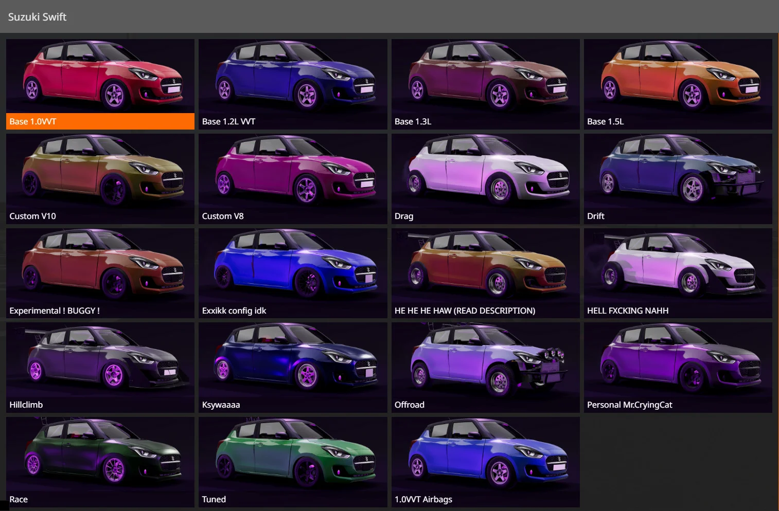This screenshot has height=511, width=779.
Task: Select the dark green Race configuration
Action: point(100,455)
